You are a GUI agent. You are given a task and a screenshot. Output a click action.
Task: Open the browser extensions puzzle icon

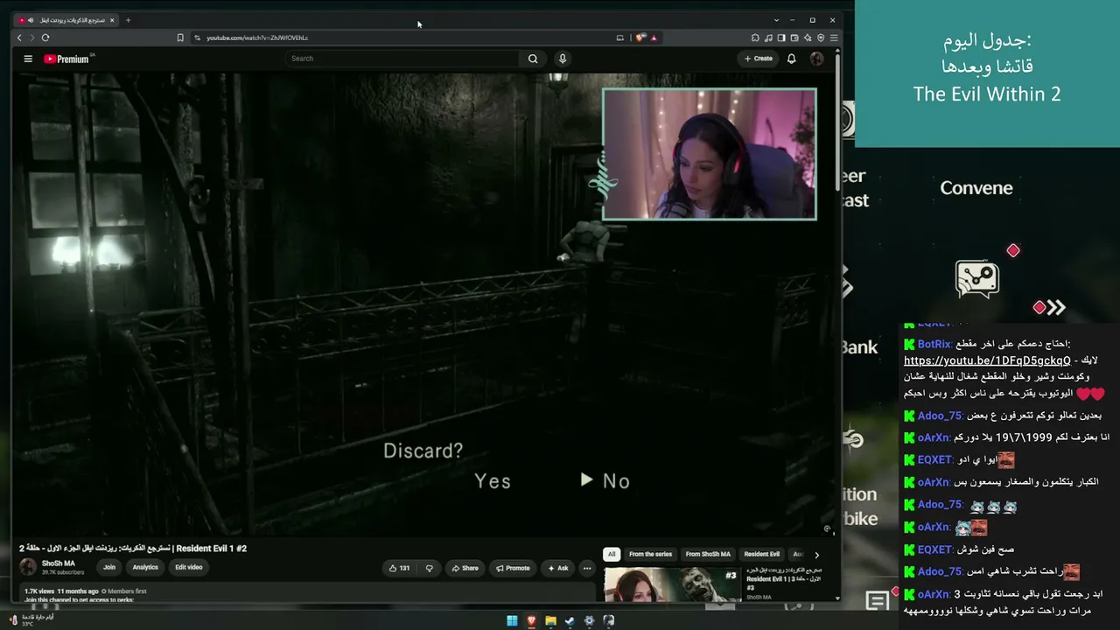coord(755,38)
